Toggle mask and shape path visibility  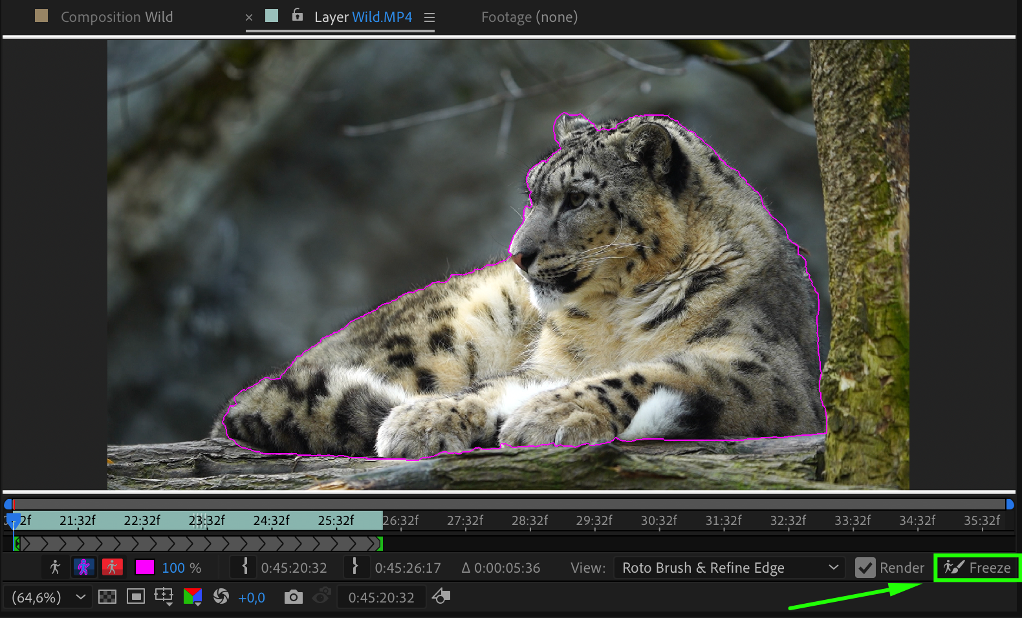point(136,597)
